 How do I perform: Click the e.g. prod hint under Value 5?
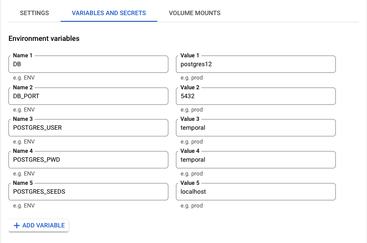(x=192, y=206)
